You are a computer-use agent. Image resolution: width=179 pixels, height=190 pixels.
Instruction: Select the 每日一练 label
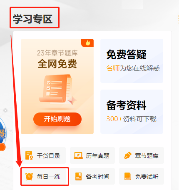tap(48, 177)
